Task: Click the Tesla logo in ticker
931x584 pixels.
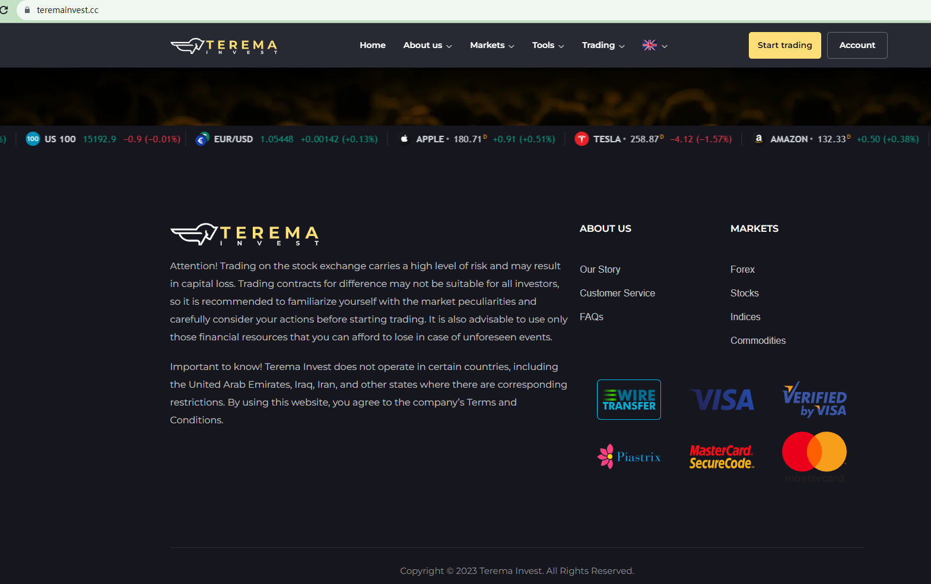Action: coord(582,139)
